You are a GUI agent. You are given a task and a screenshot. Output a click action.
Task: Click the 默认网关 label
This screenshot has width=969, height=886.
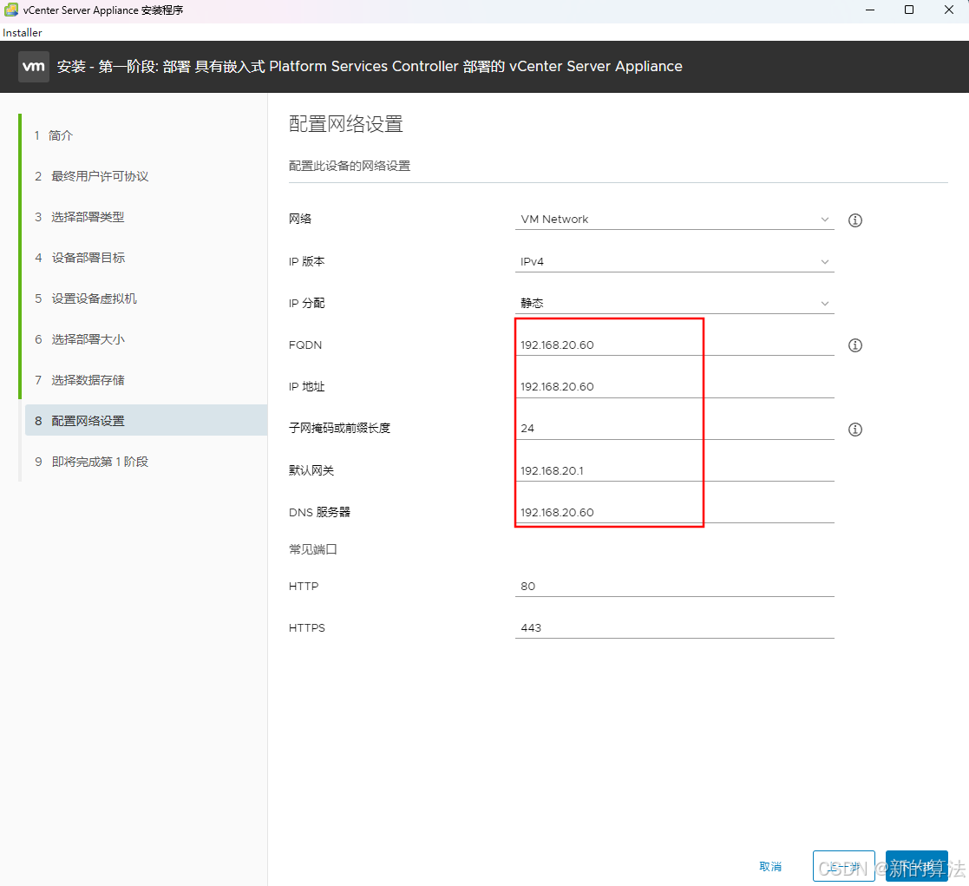tap(311, 470)
